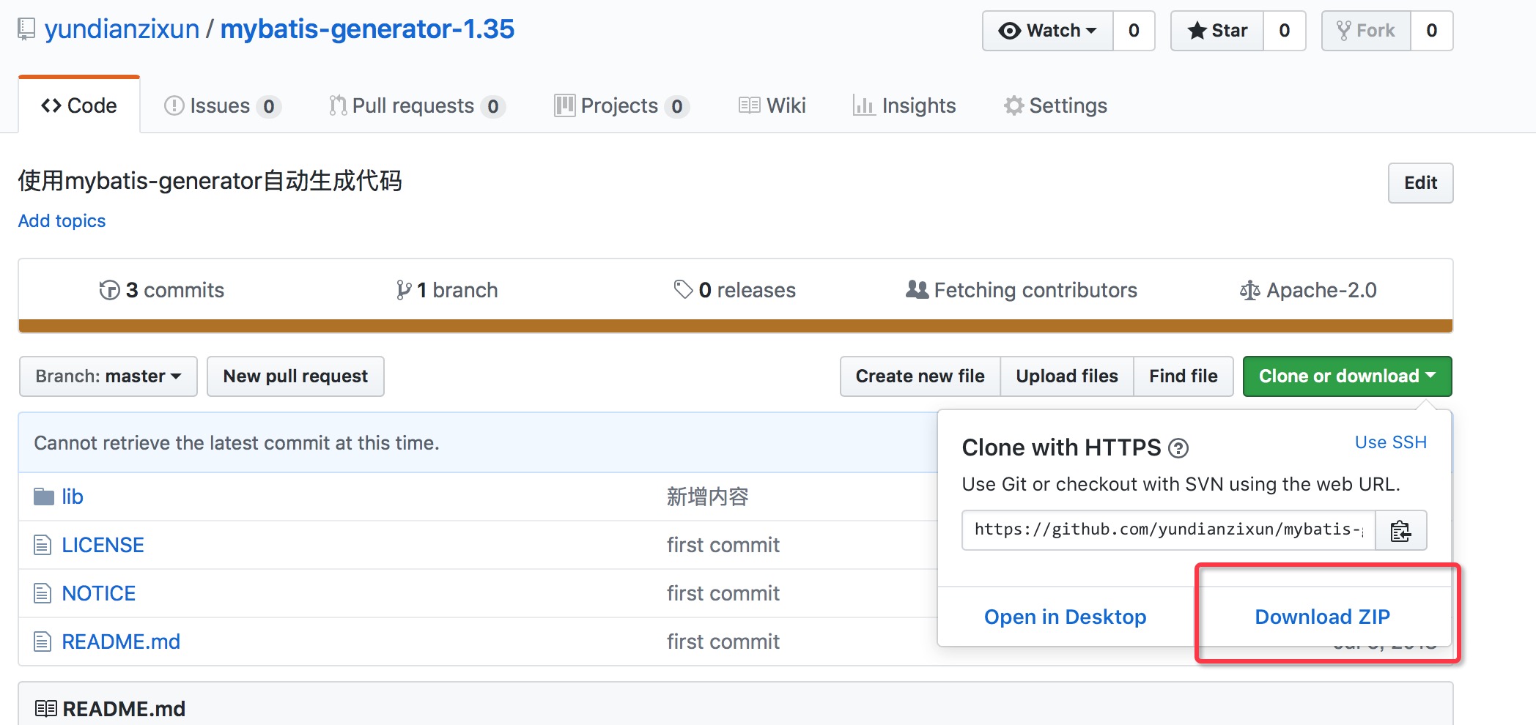The height and width of the screenshot is (725, 1536).
Task: Click the contributors people icon
Action: pos(917,290)
